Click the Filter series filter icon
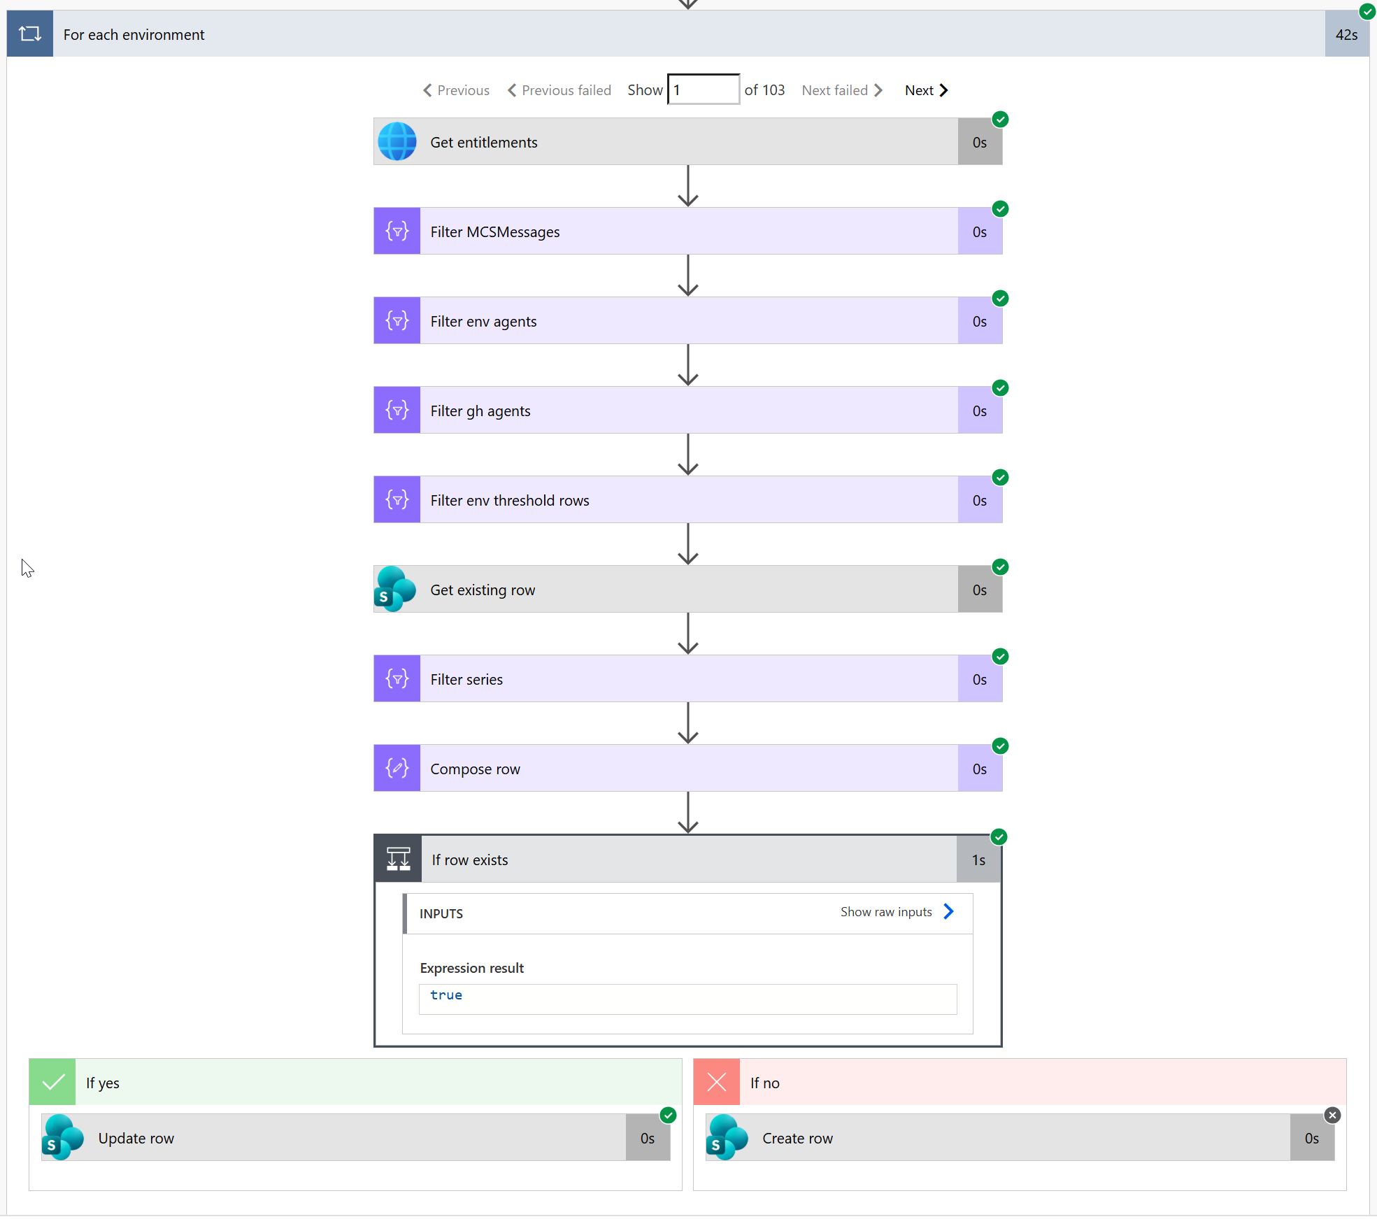Viewport: 1377px width, 1219px height. pyautogui.click(x=397, y=679)
